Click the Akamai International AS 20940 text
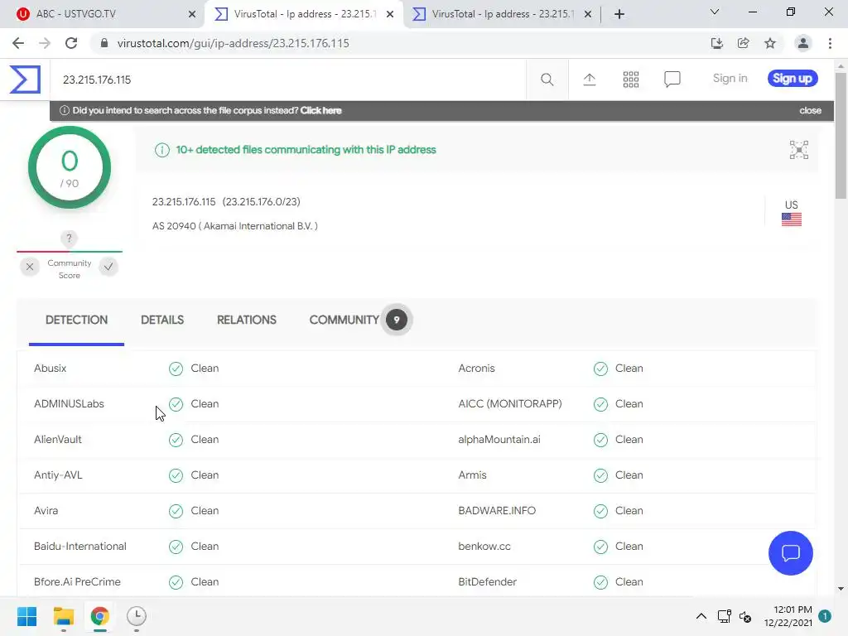 234,226
